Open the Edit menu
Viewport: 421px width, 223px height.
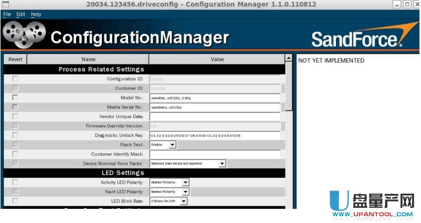[20, 14]
